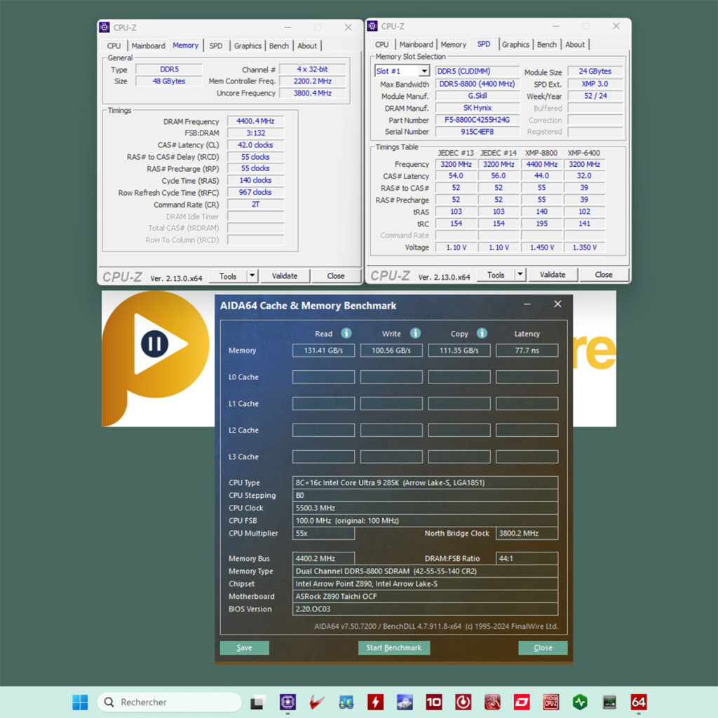Click the BIOS Version 2.20.OC03 field
Viewport: 718px width, 718px height.
pyautogui.click(x=426, y=609)
